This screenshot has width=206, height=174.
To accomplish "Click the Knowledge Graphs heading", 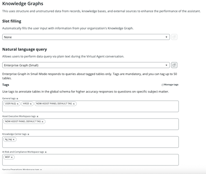I will [23, 4].
